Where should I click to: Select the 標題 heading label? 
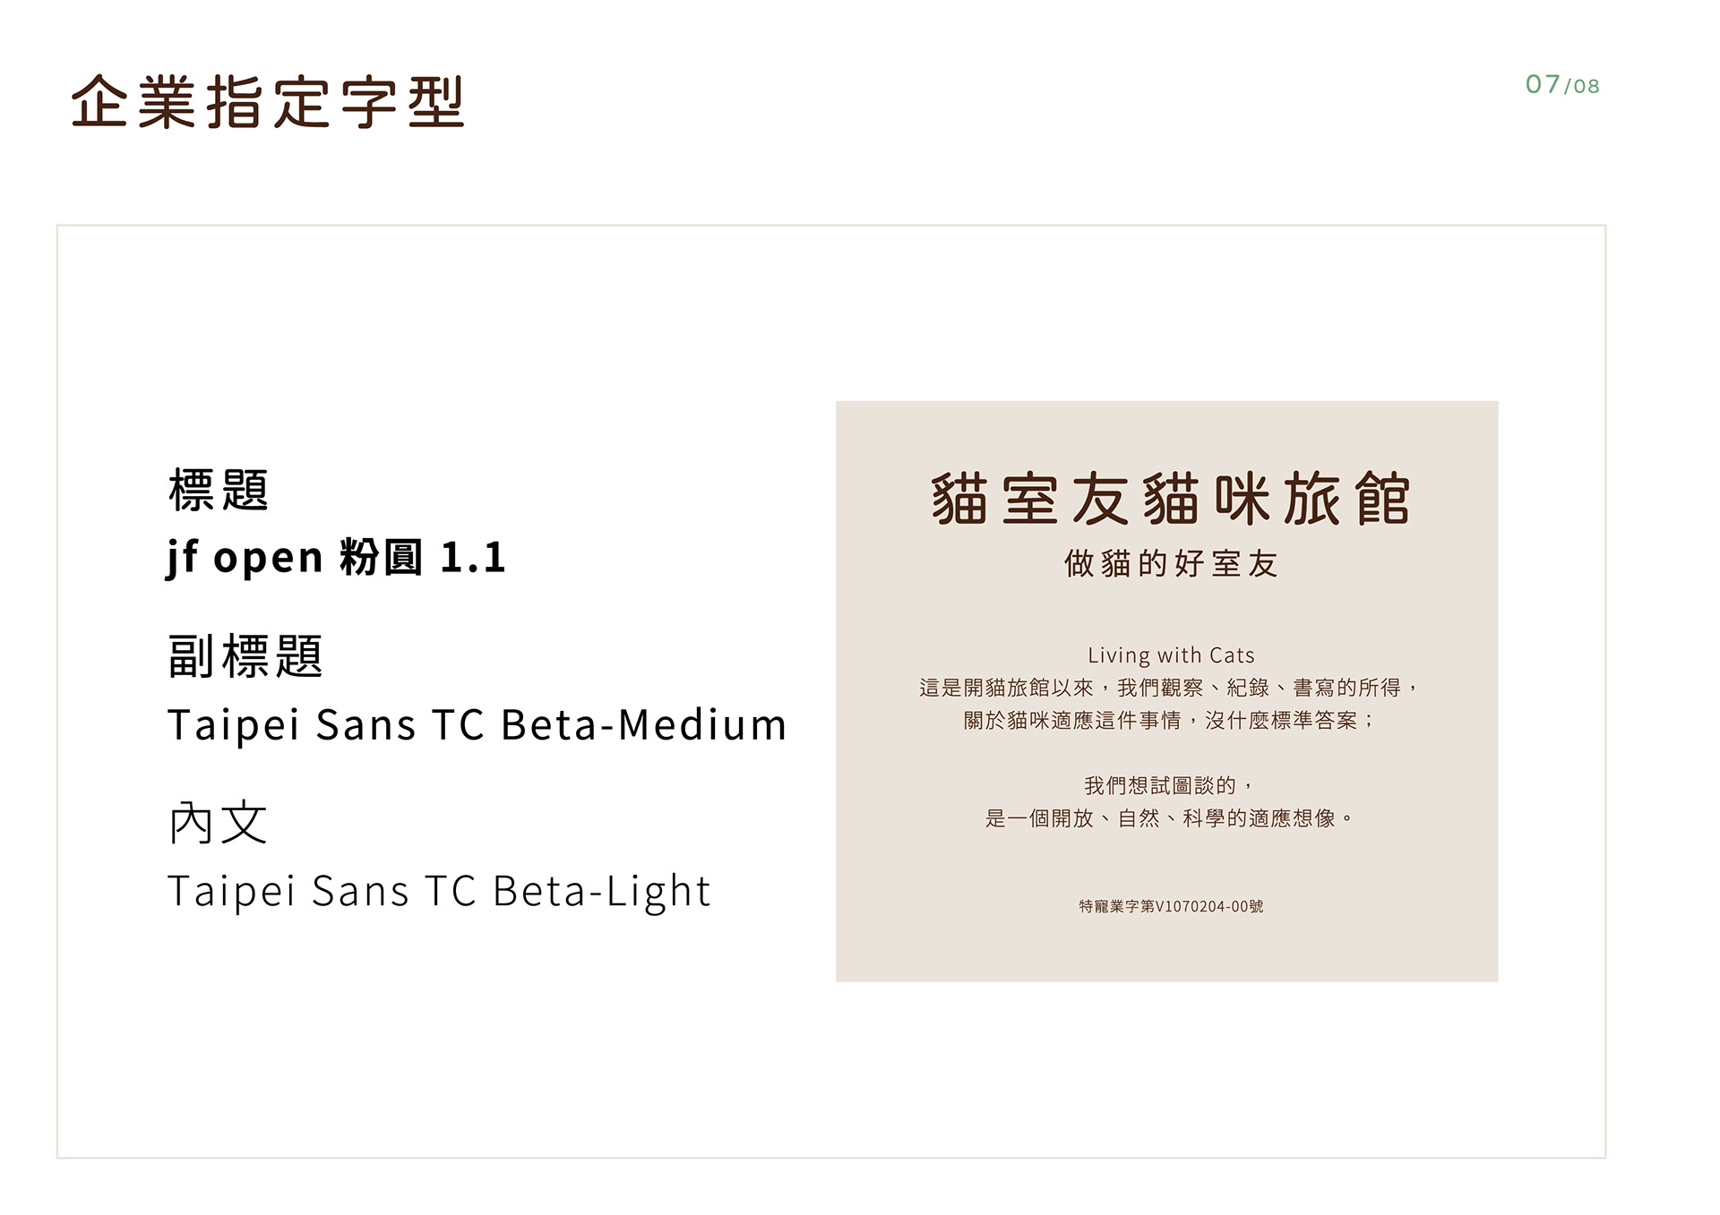[219, 491]
